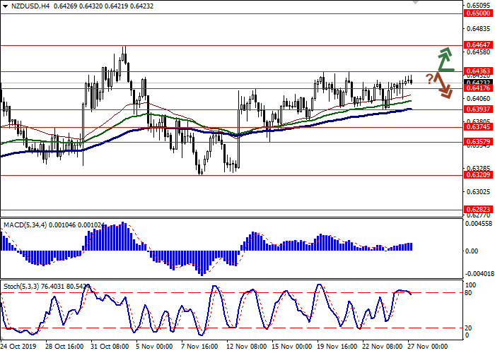Select the 0.64176 red price label

[x=477, y=89]
